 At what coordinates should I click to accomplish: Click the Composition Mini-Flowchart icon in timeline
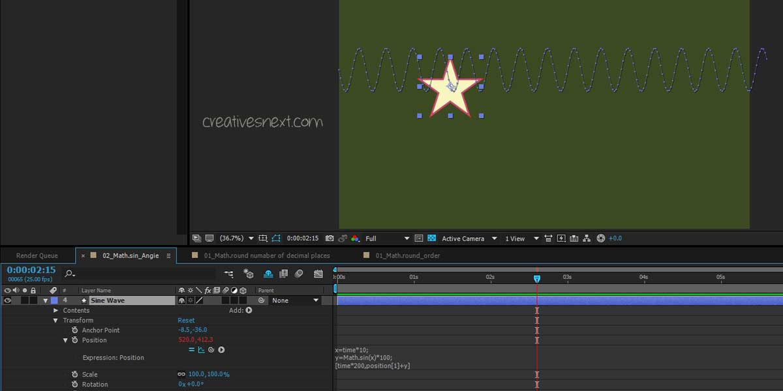(x=228, y=274)
